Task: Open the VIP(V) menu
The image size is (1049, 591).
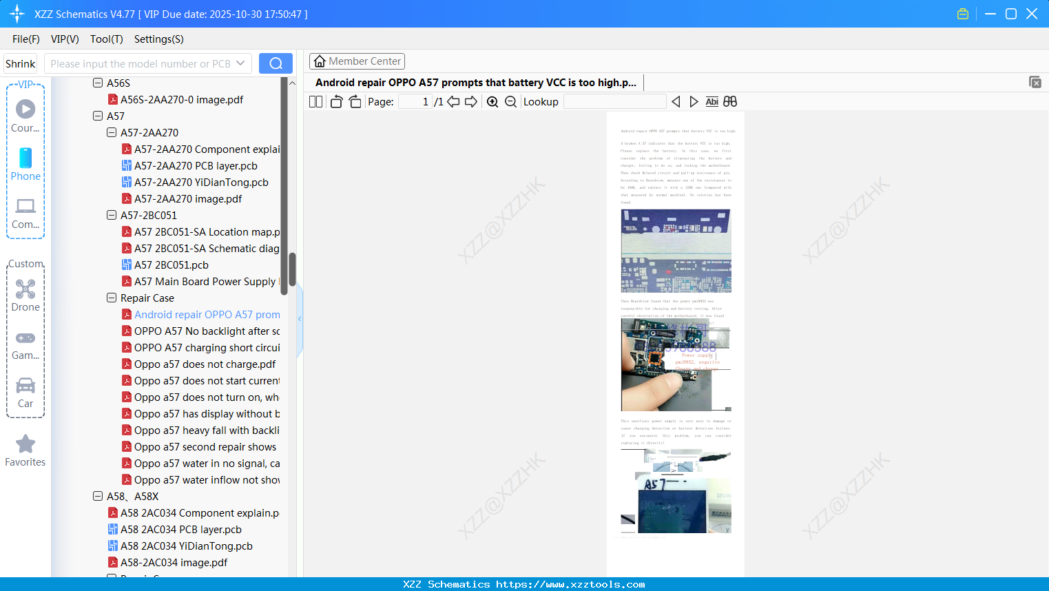Action: [x=65, y=39]
